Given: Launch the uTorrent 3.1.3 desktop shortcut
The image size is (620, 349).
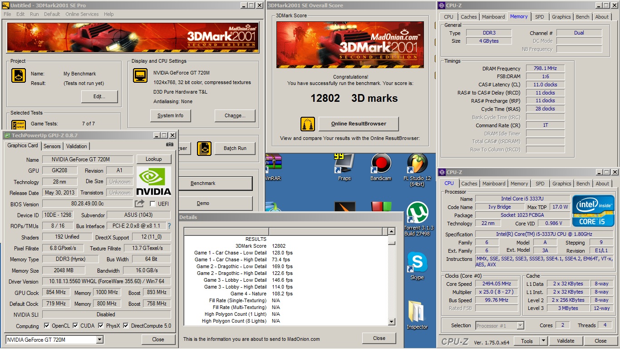Looking at the screenshot, I should (x=418, y=219).
